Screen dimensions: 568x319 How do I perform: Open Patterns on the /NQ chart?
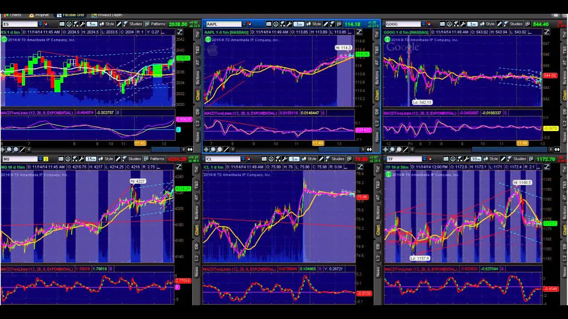[154, 159]
